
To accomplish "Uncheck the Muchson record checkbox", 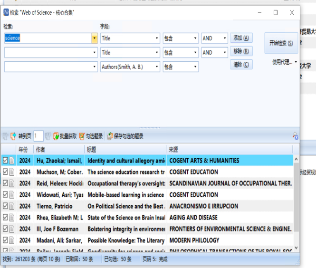I will (5, 172).
